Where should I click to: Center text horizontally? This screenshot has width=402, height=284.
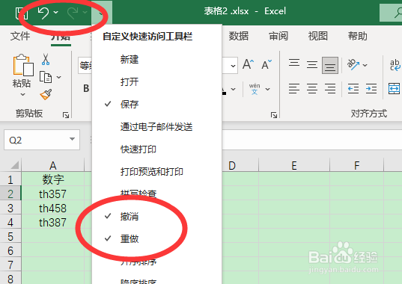312,89
